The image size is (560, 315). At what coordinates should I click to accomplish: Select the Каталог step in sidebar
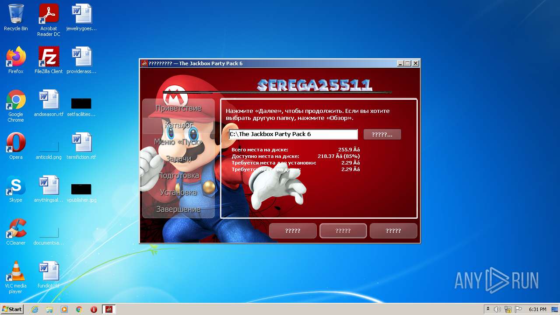[178, 125]
